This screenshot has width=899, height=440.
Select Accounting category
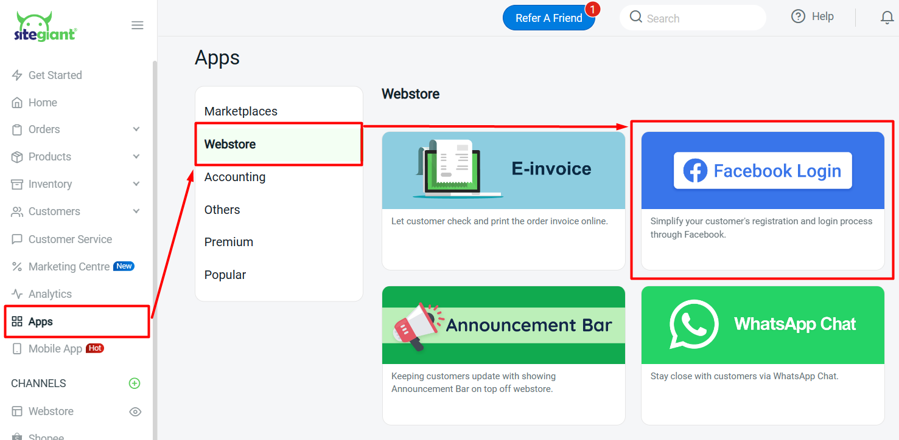click(279, 177)
